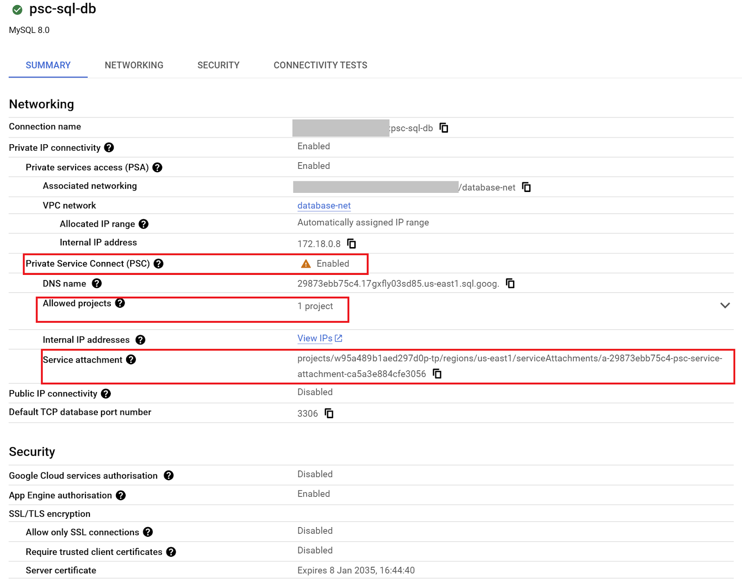Go to the Connectivity Tests tab
Screen dimensions: 742x586
click(320, 65)
